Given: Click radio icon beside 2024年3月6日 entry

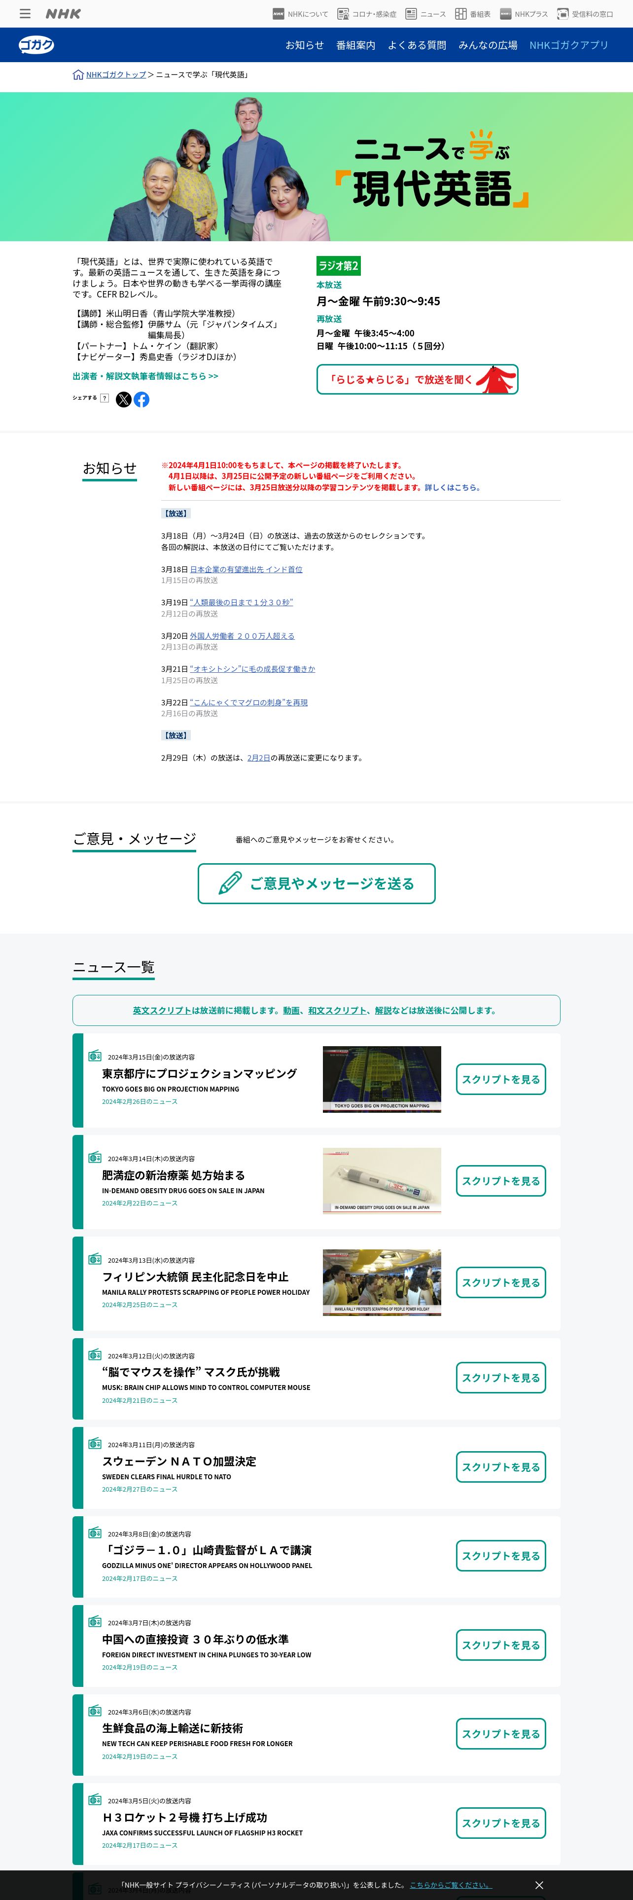Looking at the screenshot, I should [94, 1711].
